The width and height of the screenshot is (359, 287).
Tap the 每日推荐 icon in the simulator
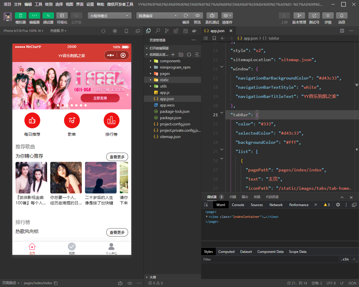pos(32,121)
